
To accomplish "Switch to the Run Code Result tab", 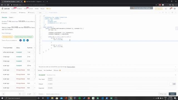I will click(x=48, y=70).
